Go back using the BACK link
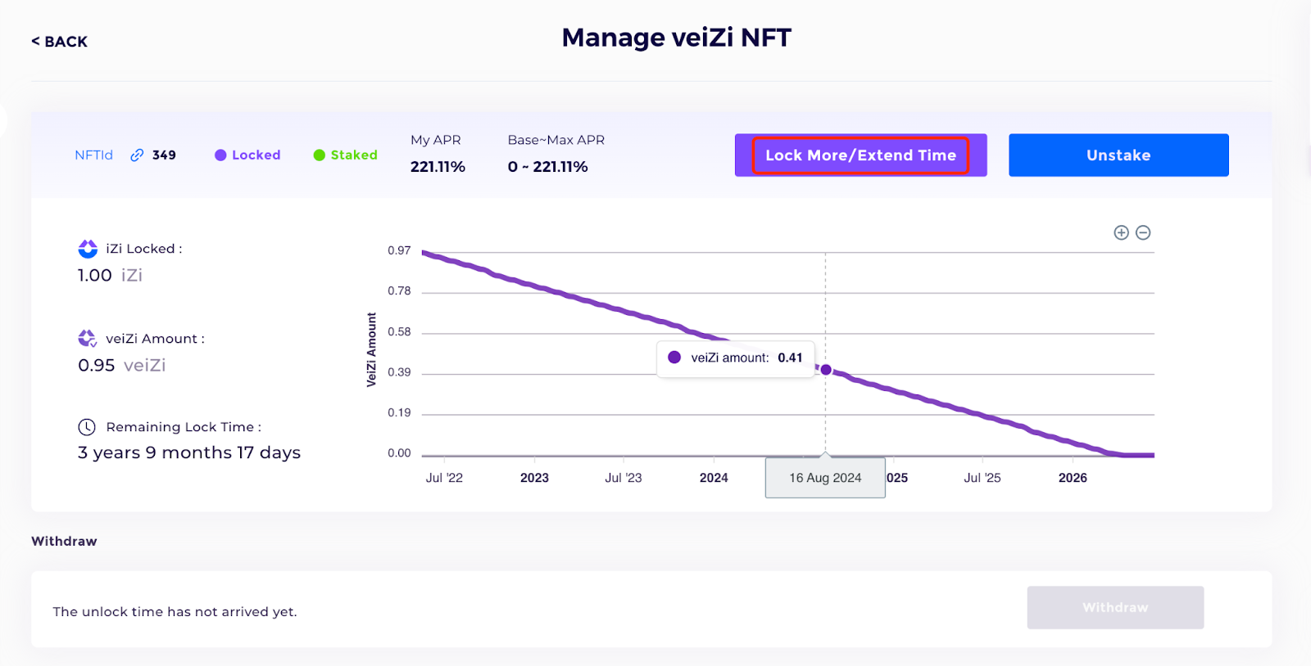This screenshot has height=666, width=1311. click(x=59, y=42)
